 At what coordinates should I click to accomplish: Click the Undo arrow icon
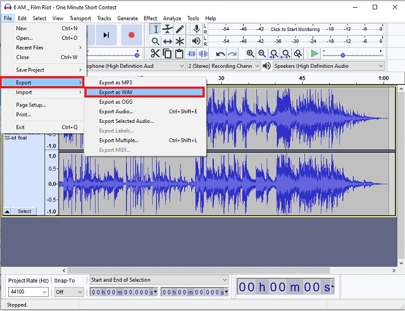click(220, 54)
